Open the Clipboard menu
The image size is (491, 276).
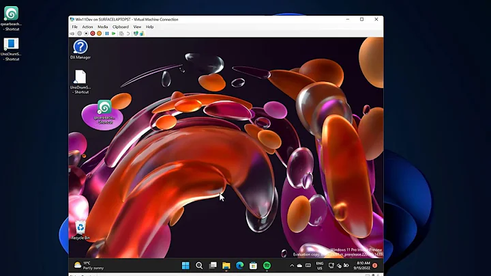(x=121, y=27)
